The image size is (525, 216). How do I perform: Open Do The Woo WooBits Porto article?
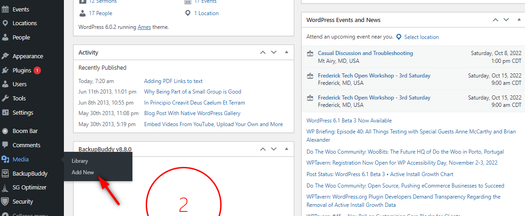405,152
